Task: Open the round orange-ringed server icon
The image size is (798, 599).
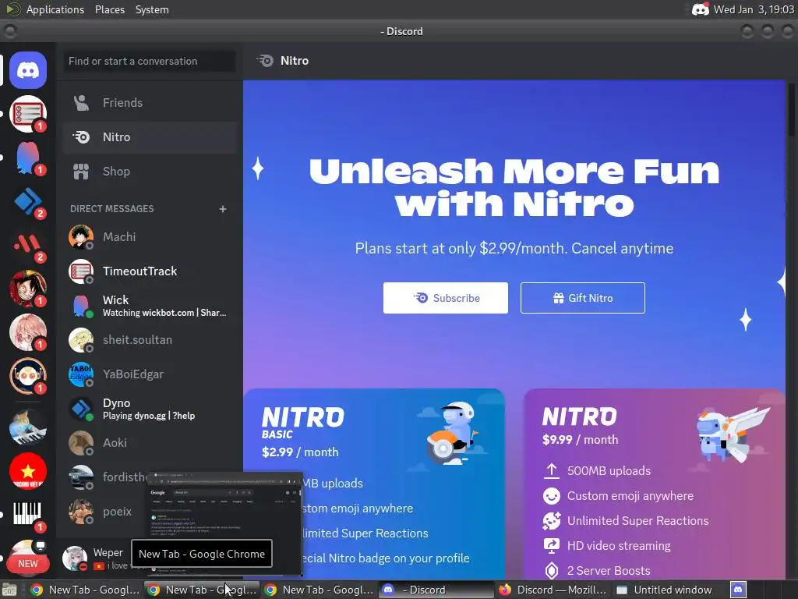Action: tap(28, 377)
